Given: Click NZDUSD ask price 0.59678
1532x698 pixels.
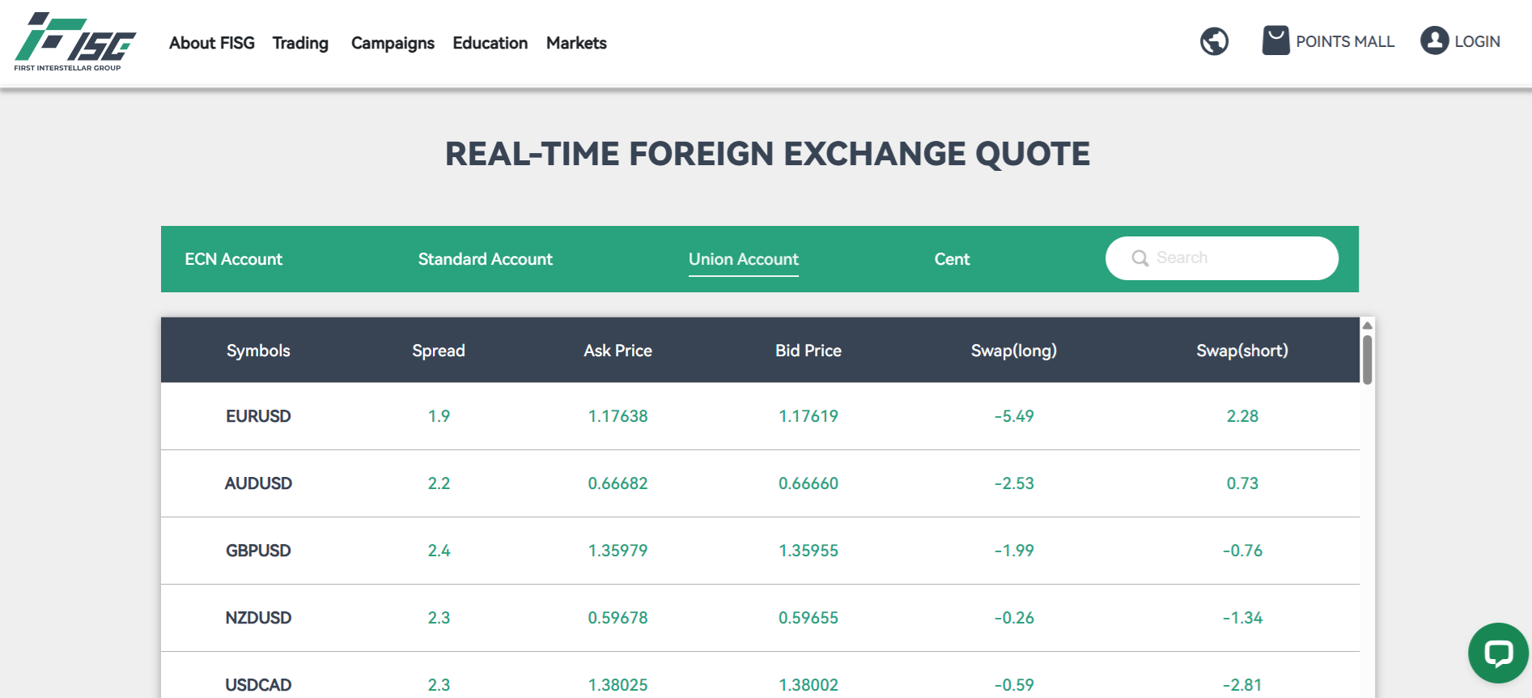Looking at the screenshot, I should click(x=617, y=618).
